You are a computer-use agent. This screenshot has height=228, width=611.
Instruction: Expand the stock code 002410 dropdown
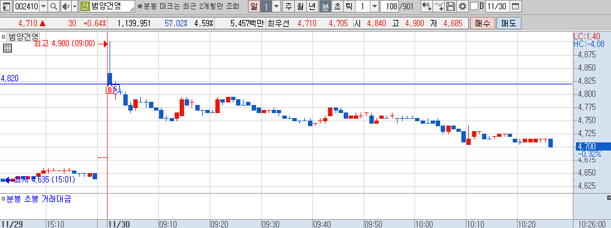click(43, 6)
